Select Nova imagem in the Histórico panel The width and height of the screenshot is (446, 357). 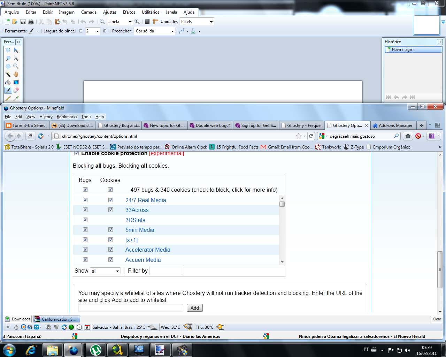pyautogui.click(x=413, y=50)
